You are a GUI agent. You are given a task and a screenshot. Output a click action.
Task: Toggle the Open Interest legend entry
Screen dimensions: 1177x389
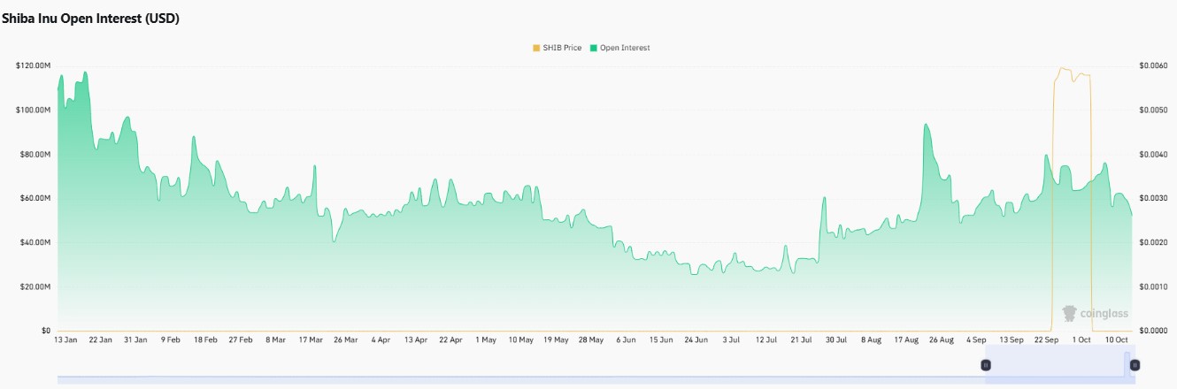tap(619, 48)
